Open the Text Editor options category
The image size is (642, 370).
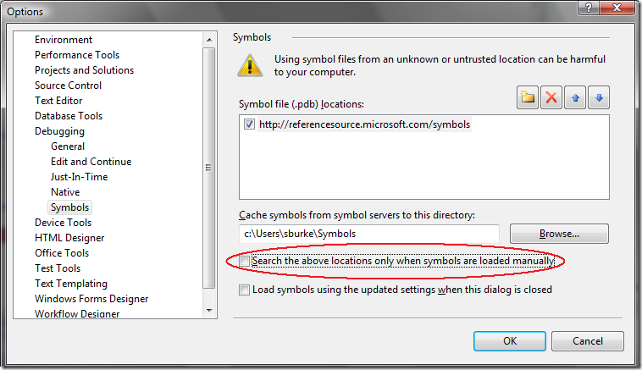click(x=58, y=101)
